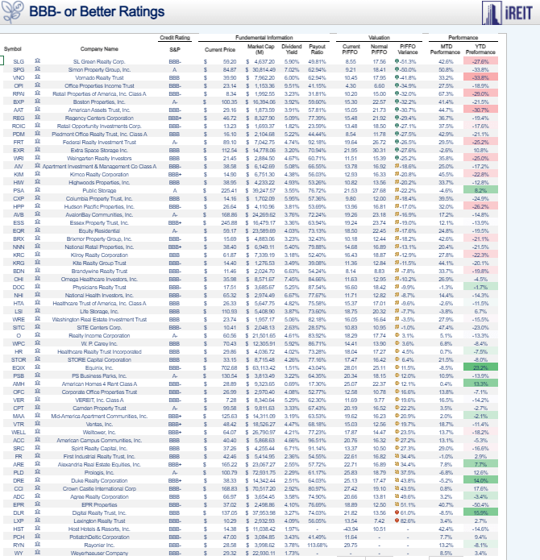The image size is (540, 560).
Task: Select the building icon in the FRT row
Action: pyautogui.click(x=38, y=142)
